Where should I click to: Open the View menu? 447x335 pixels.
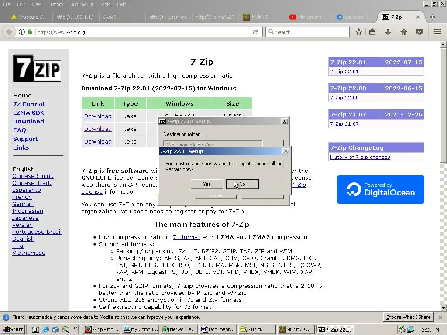point(37,4)
